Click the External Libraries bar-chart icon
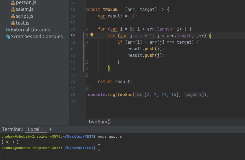The image size is (245, 160). pos(8,29)
